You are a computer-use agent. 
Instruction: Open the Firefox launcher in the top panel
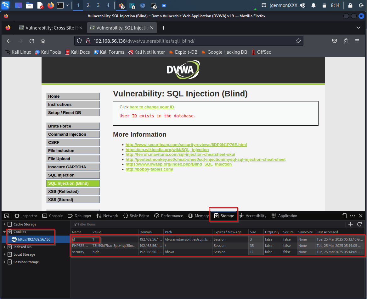click(50, 5)
